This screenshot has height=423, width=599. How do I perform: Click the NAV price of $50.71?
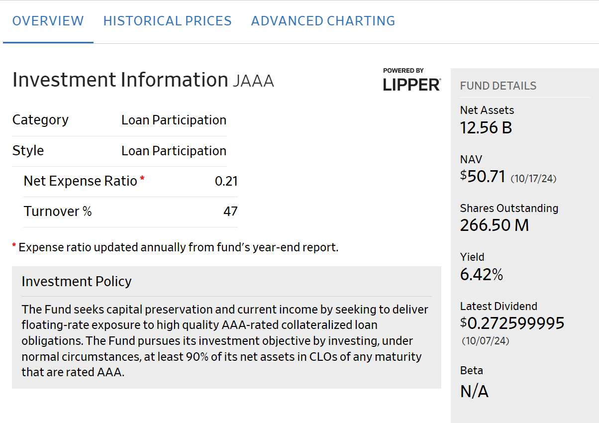(483, 176)
